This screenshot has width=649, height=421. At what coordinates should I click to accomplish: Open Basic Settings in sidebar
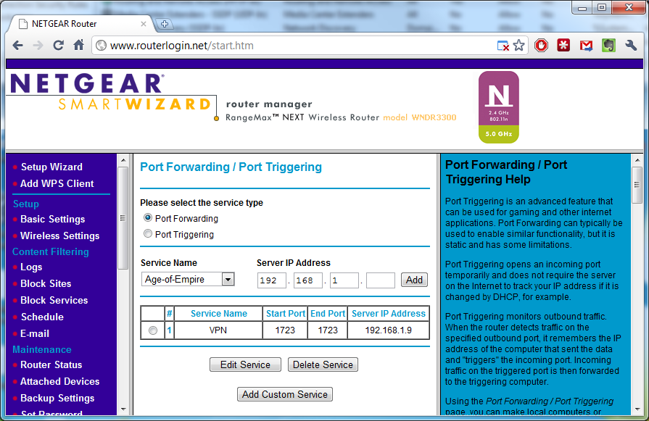[x=52, y=219]
